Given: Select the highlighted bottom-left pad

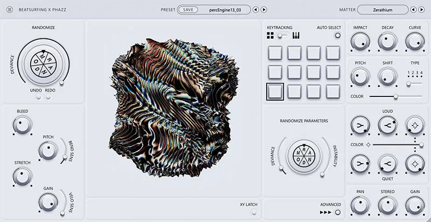Looking at the screenshot, I should point(275,92).
